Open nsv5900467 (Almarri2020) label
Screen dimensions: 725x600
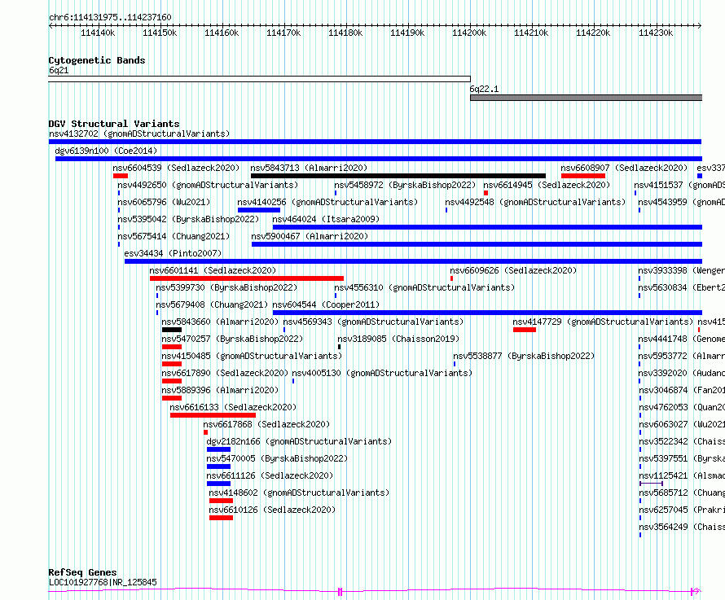(310, 236)
